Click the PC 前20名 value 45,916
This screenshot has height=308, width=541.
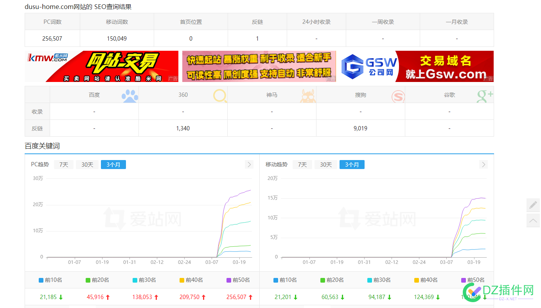[x=95, y=297]
